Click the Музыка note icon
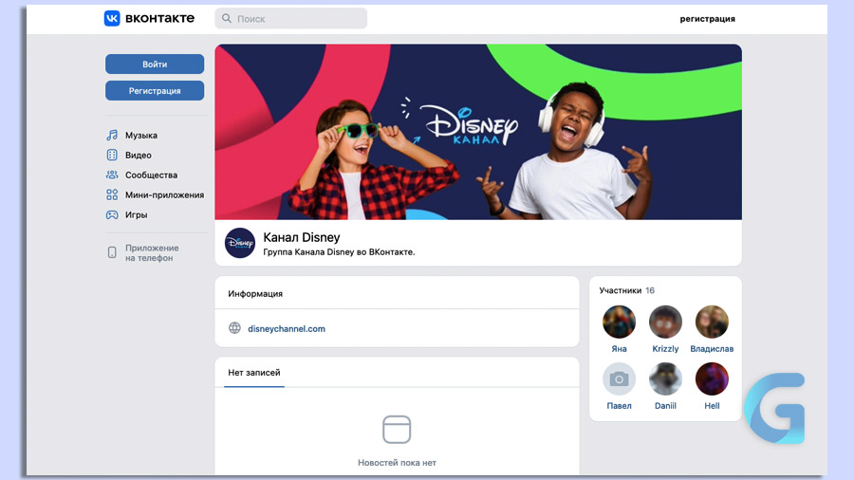This screenshot has height=480, width=854. (112, 135)
